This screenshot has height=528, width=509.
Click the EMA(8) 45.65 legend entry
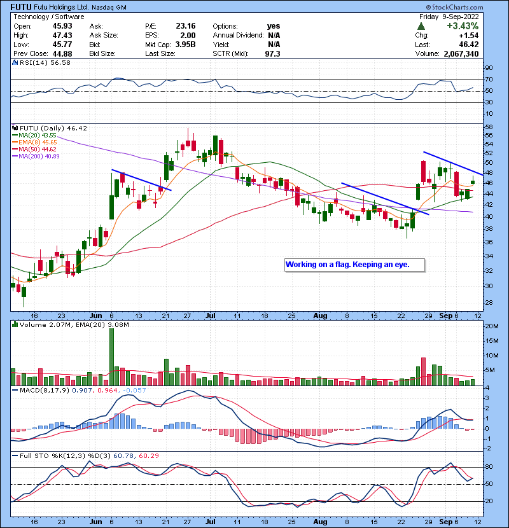click(34, 142)
